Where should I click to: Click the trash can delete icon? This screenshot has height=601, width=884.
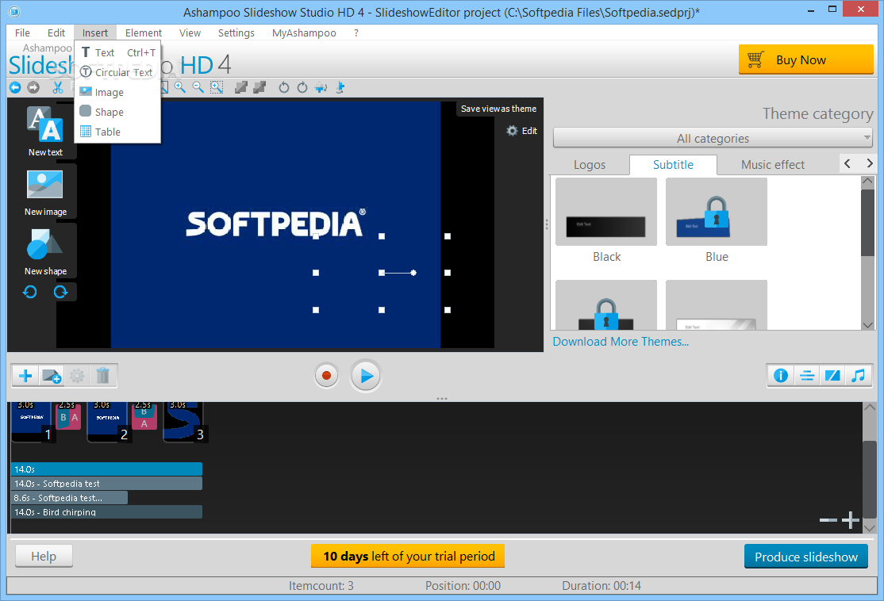click(102, 376)
